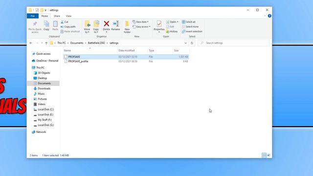Image resolution: width=313 pixels, height=176 pixels.
Task: Open Network in navigation pane
Action: point(41,132)
